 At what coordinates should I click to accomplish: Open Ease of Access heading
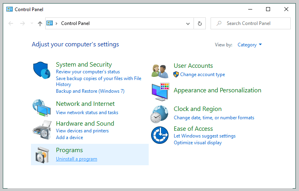tap(193, 129)
